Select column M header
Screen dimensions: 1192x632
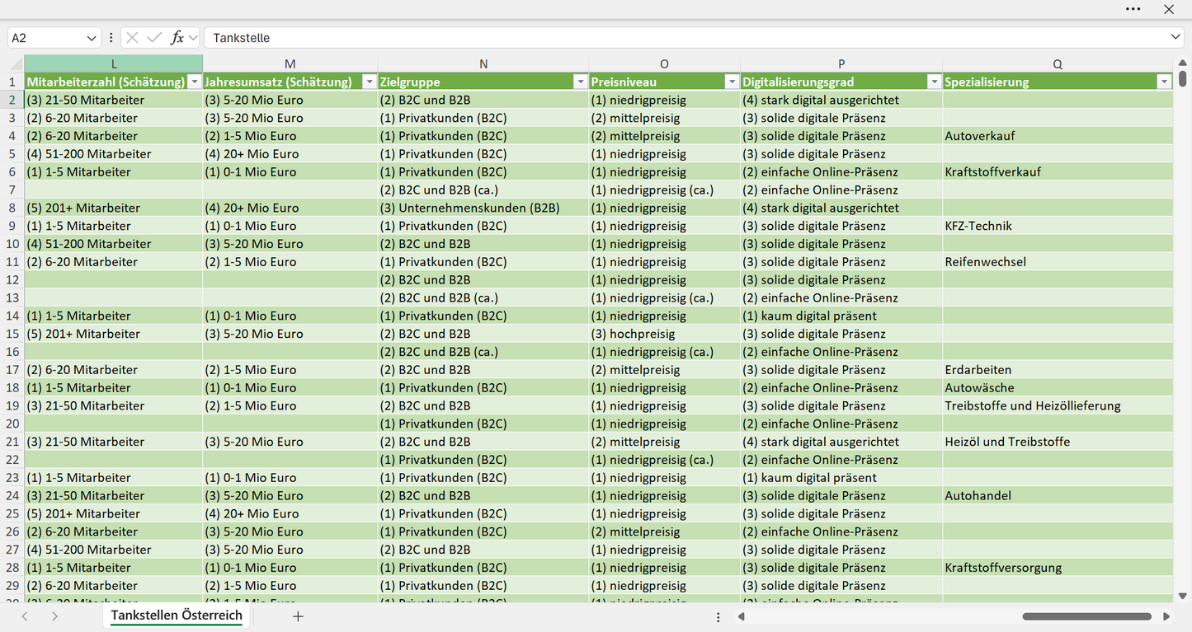(290, 63)
